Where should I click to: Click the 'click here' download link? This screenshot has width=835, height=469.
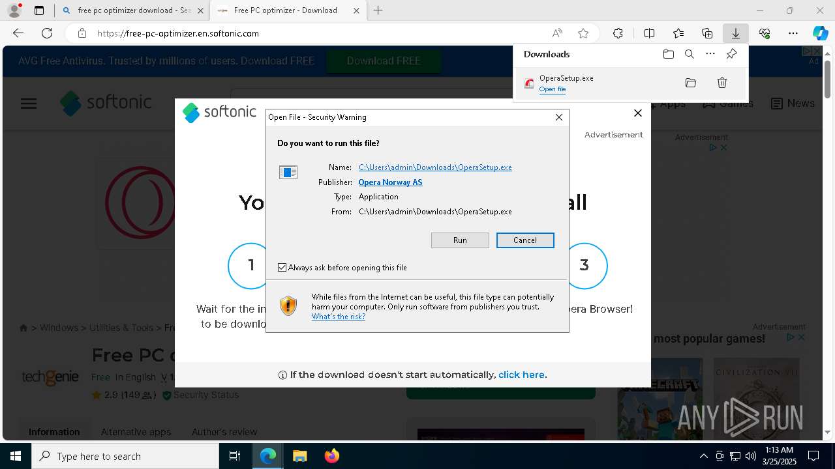(x=521, y=375)
